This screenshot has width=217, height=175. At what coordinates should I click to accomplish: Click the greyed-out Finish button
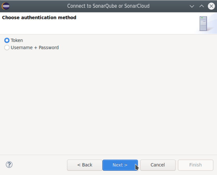pyautogui.click(x=195, y=165)
